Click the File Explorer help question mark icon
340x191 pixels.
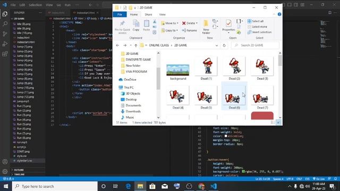point(279,14)
